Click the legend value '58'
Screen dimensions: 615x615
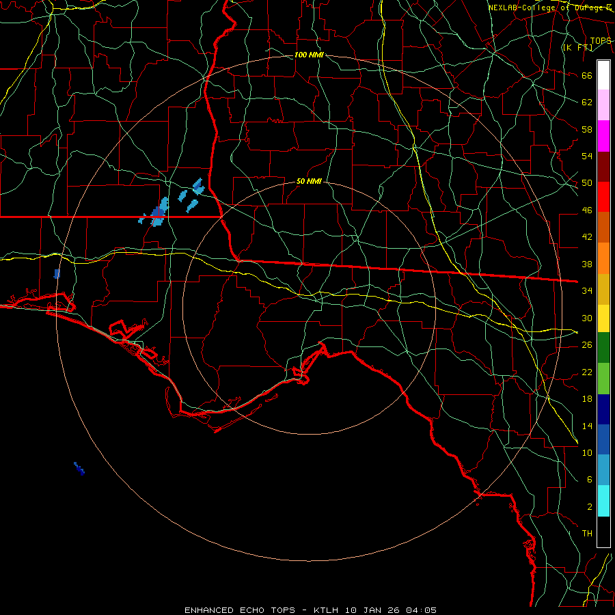[x=587, y=129]
